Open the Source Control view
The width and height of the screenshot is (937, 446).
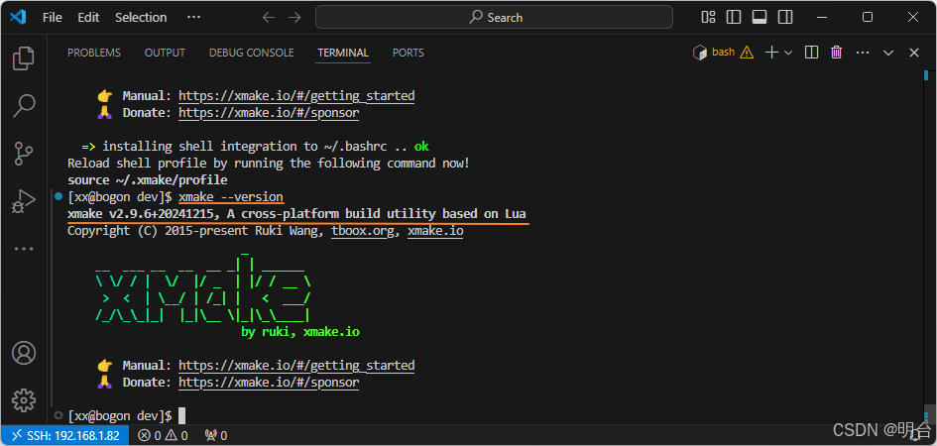click(x=24, y=154)
